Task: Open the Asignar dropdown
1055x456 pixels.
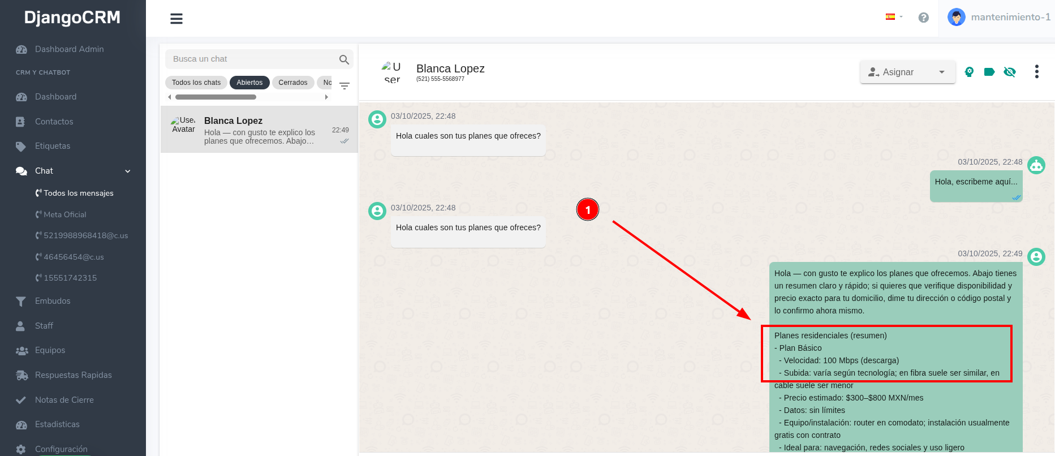Action: [x=907, y=72]
